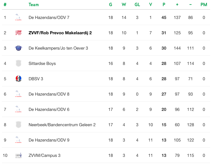Open De Keelkampers/Jo ten Oever 3
This screenshot has width=212, height=168.
(58, 48)
